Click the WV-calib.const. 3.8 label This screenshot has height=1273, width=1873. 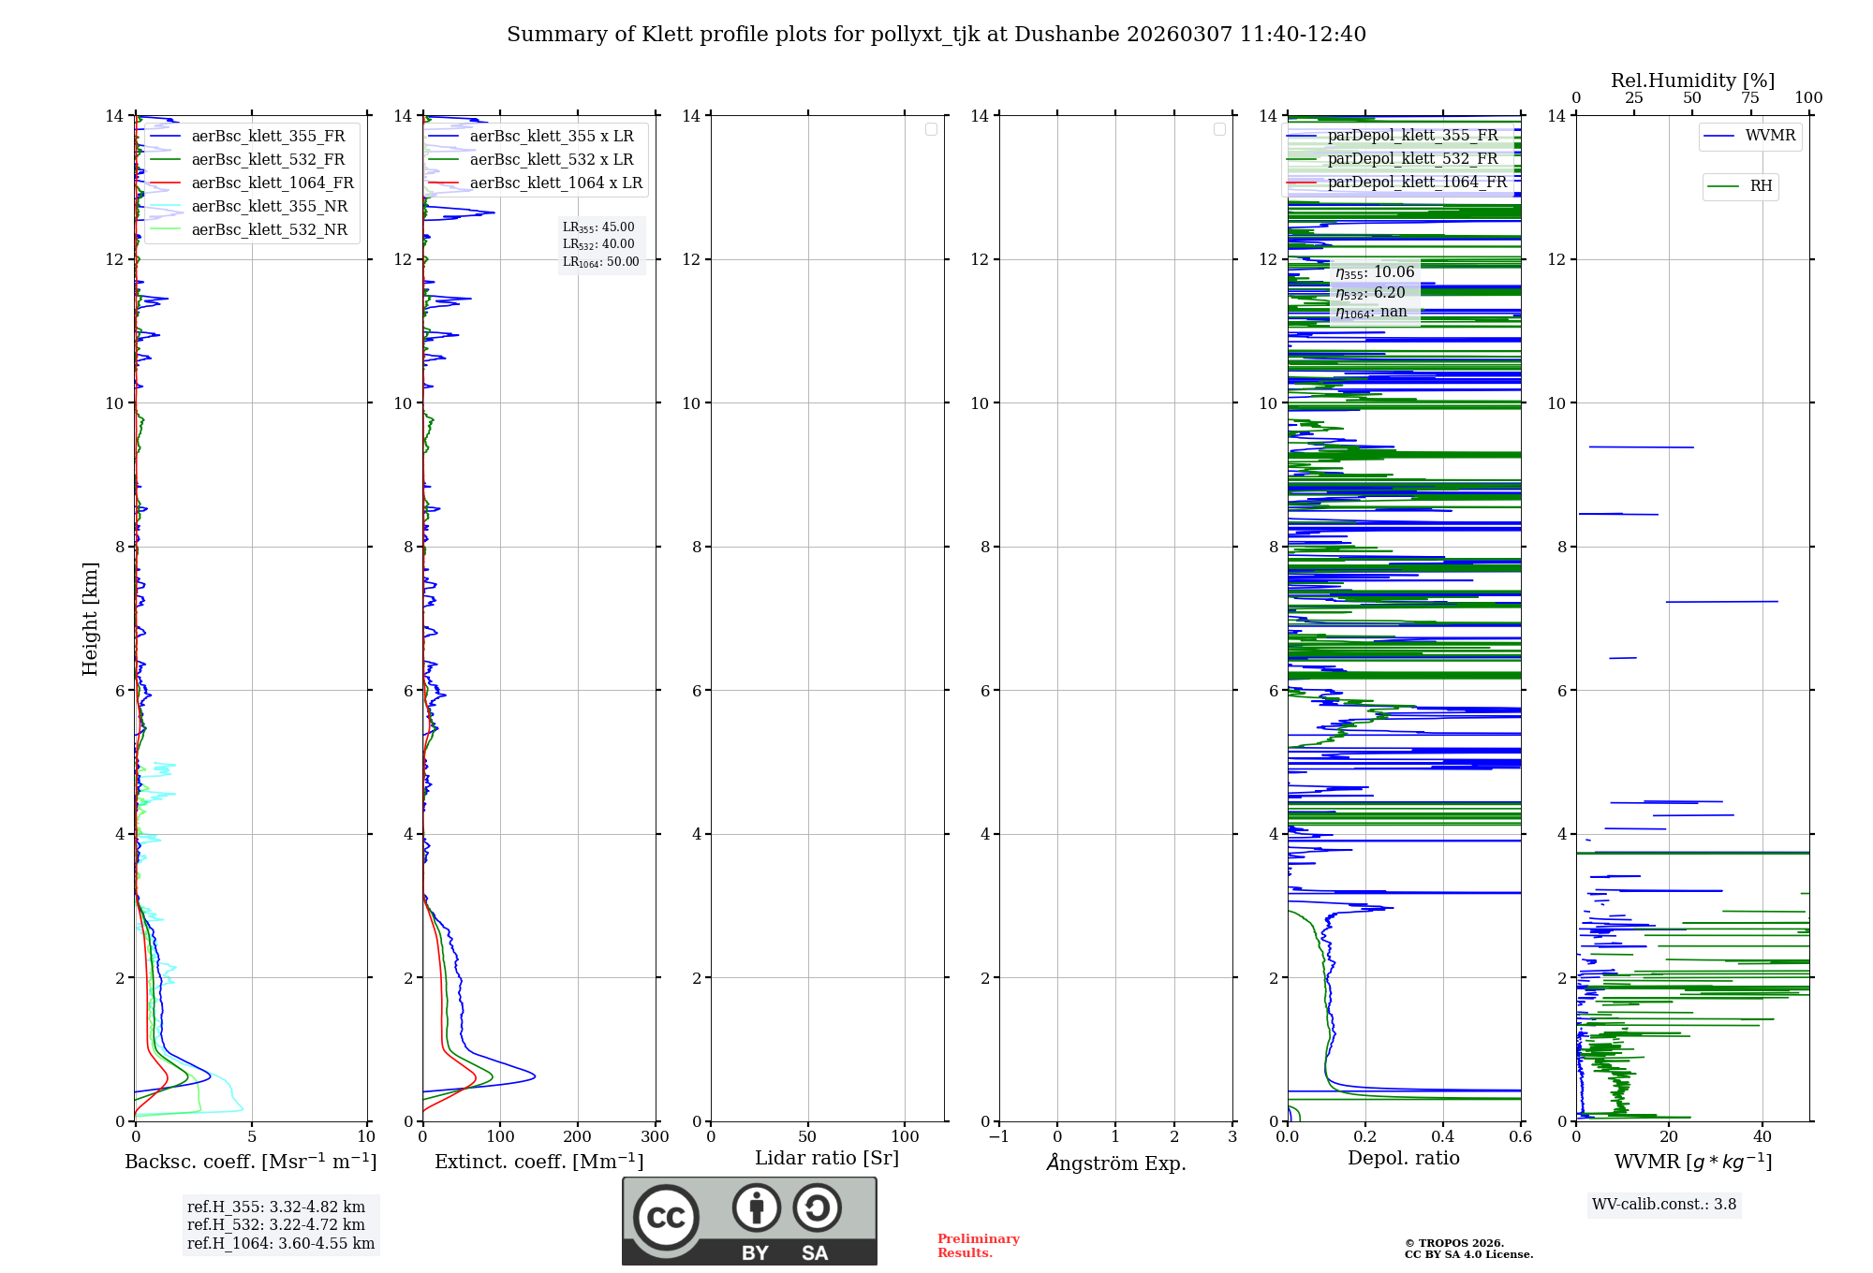1663,1204
